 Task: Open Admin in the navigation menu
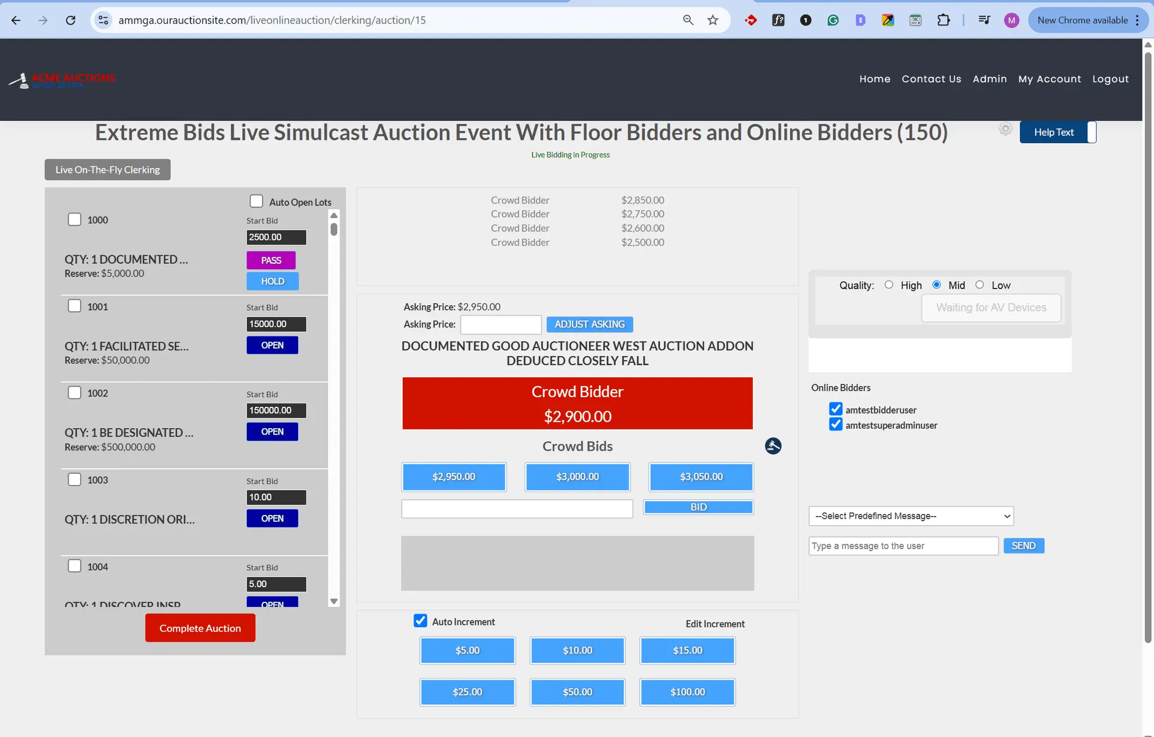(x=989, y=79)
